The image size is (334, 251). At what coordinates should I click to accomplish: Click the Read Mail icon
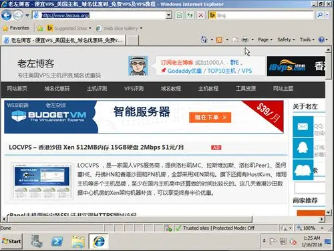235,40
